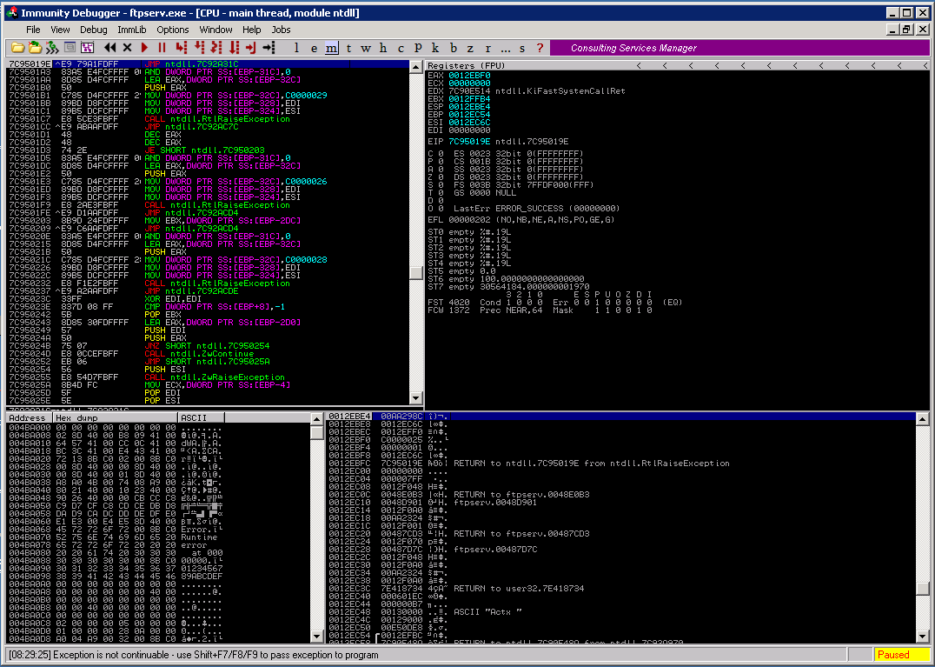This screenshot has height=667, width=935.
Task: Select the dump row at address 004BA000
Action: click(x=159, y=429)
